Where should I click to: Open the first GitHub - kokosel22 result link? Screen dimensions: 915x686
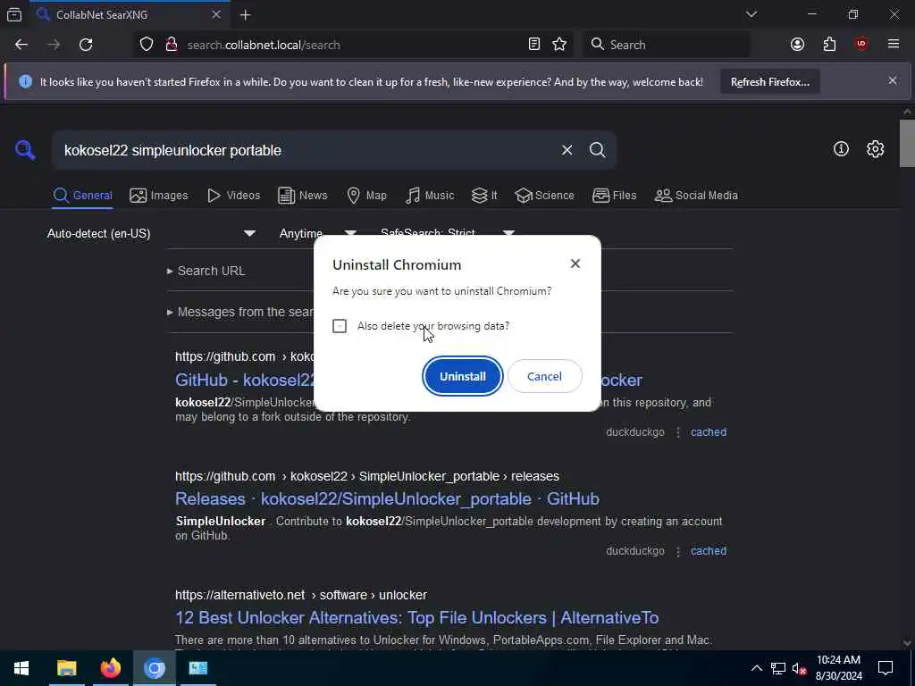245,381
